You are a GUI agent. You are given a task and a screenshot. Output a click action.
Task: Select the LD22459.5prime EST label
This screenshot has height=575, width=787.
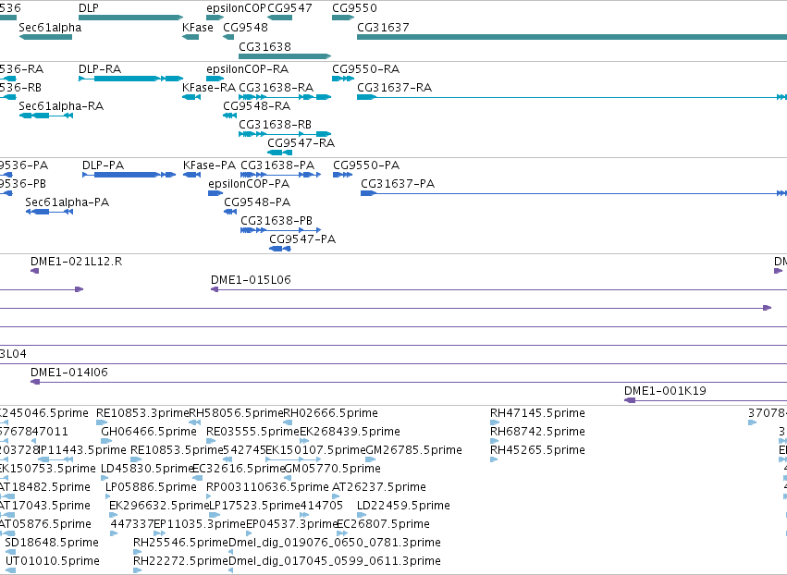[403, 507]
